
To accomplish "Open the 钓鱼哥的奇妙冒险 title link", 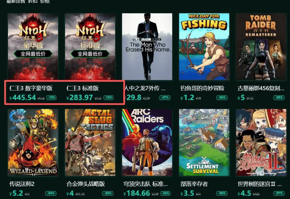I will click(x=203, y=88).
